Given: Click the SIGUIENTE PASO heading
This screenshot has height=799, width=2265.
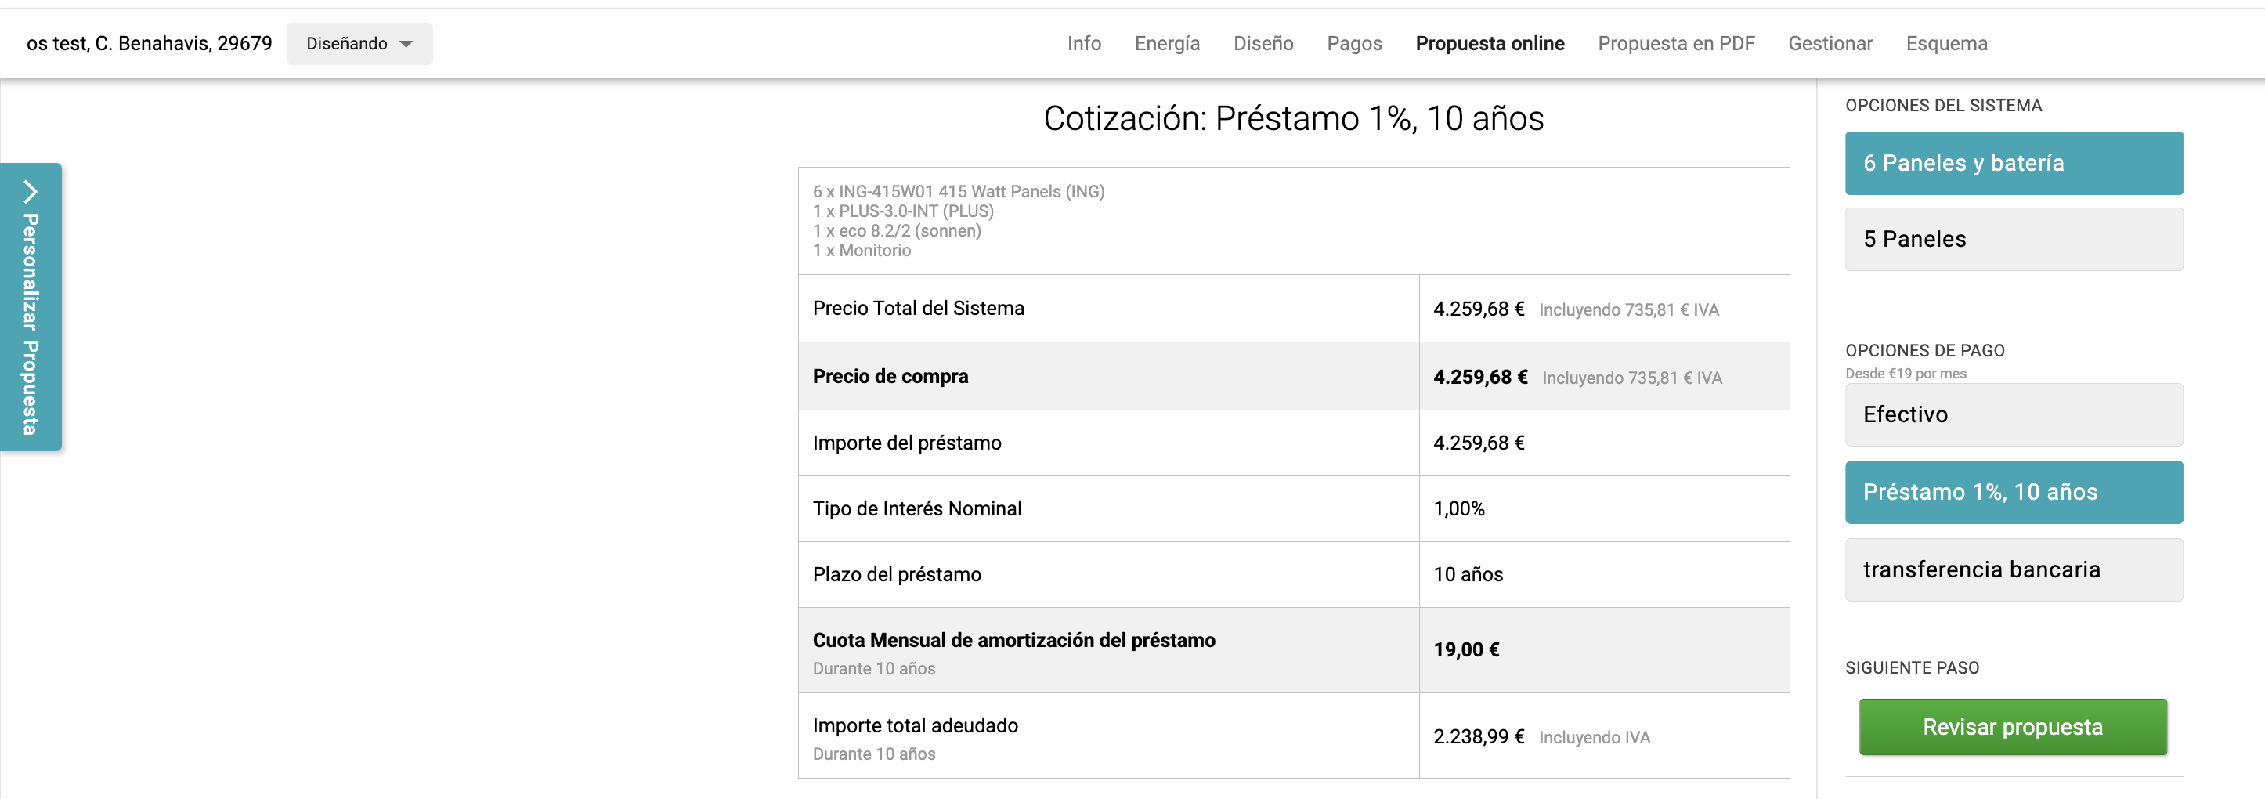Looking at the screenshot, I should pos(1912,668).
